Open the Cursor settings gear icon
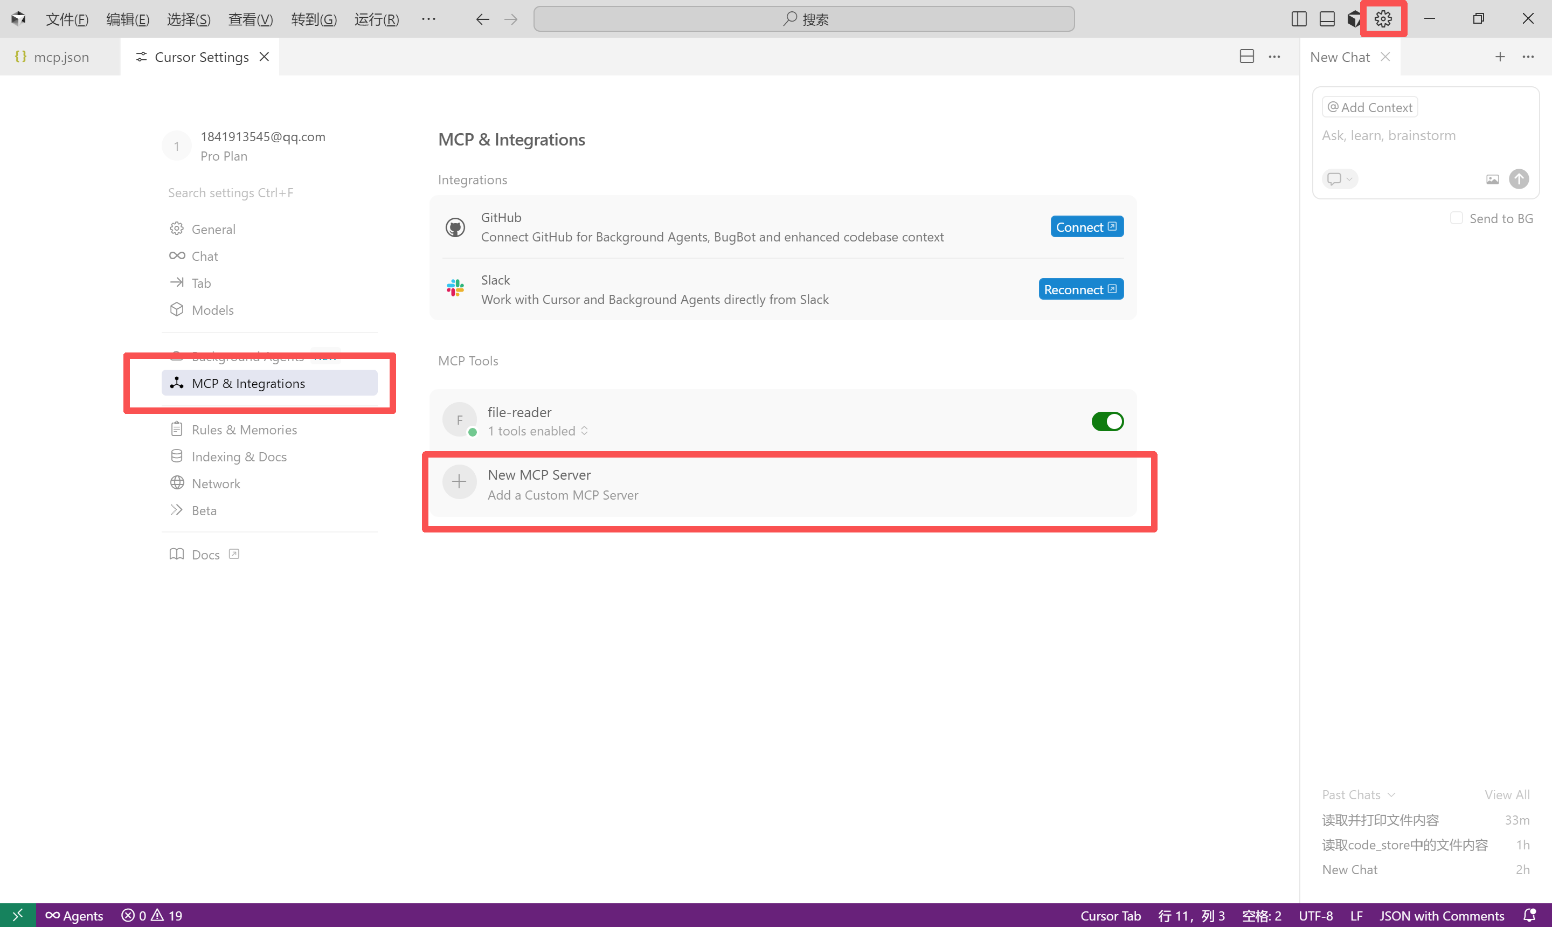 coord(1383,19)
